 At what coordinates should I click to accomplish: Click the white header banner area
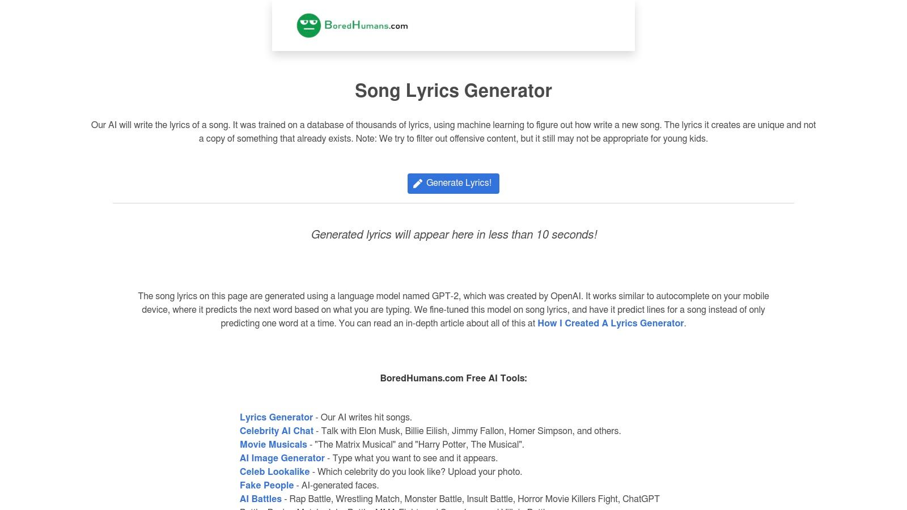[539, 25]
